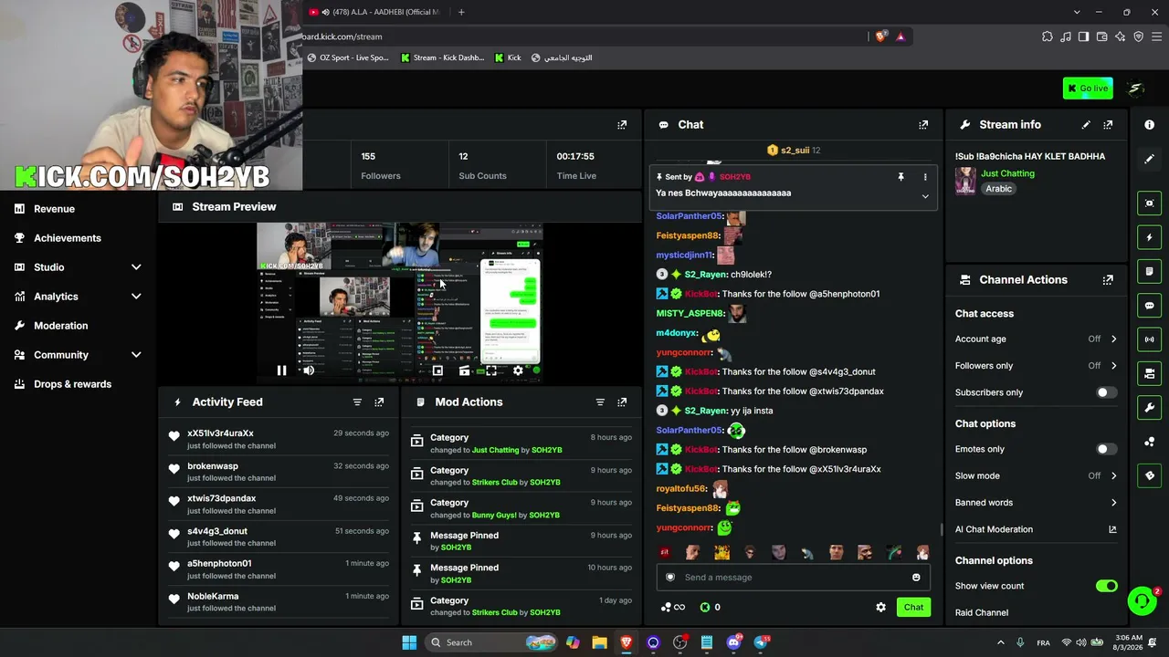
Task: Click the Go live button
Action: [x=1088, y=89]
